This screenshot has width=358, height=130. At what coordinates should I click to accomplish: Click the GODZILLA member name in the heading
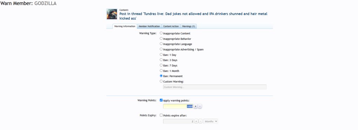click(46, 4)
